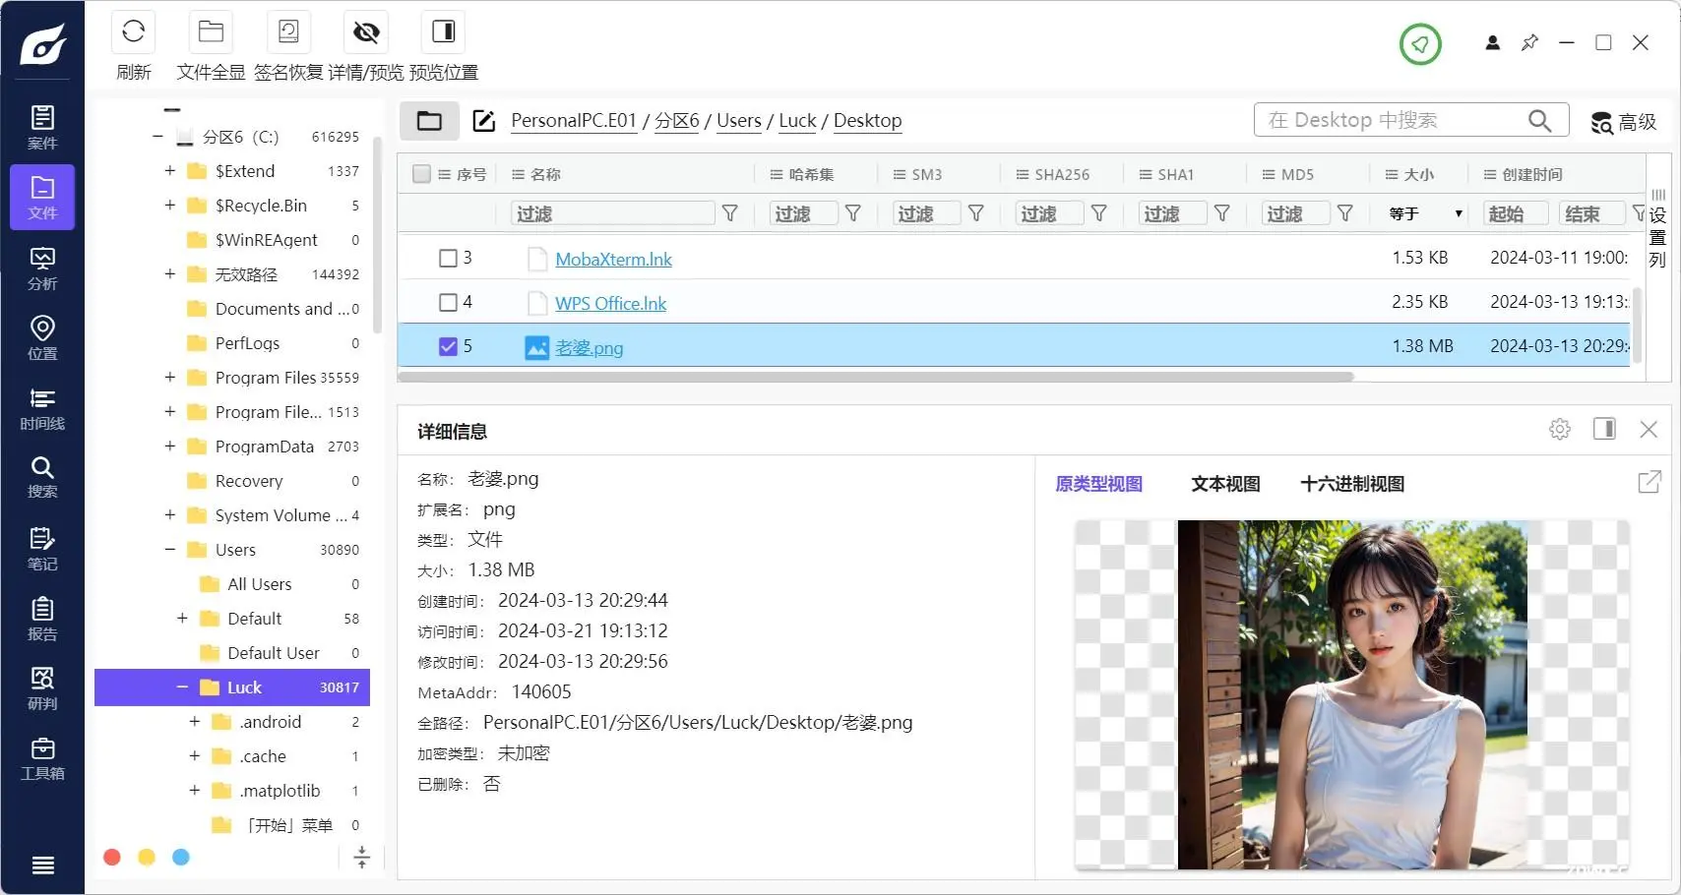
Task: Expand the Default folder
Action: (x=182, y=619)
